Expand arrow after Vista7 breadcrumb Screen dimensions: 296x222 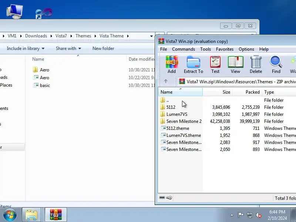click(71, 36)
